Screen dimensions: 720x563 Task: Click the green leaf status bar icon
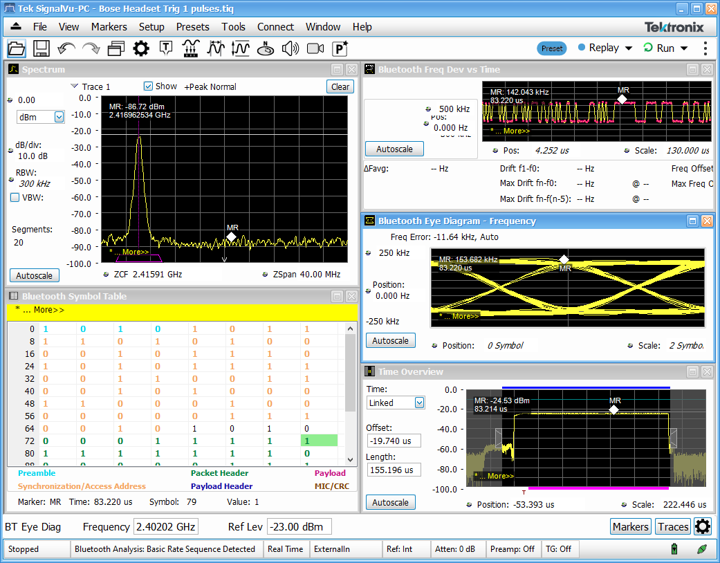click(x=702, y=549)
